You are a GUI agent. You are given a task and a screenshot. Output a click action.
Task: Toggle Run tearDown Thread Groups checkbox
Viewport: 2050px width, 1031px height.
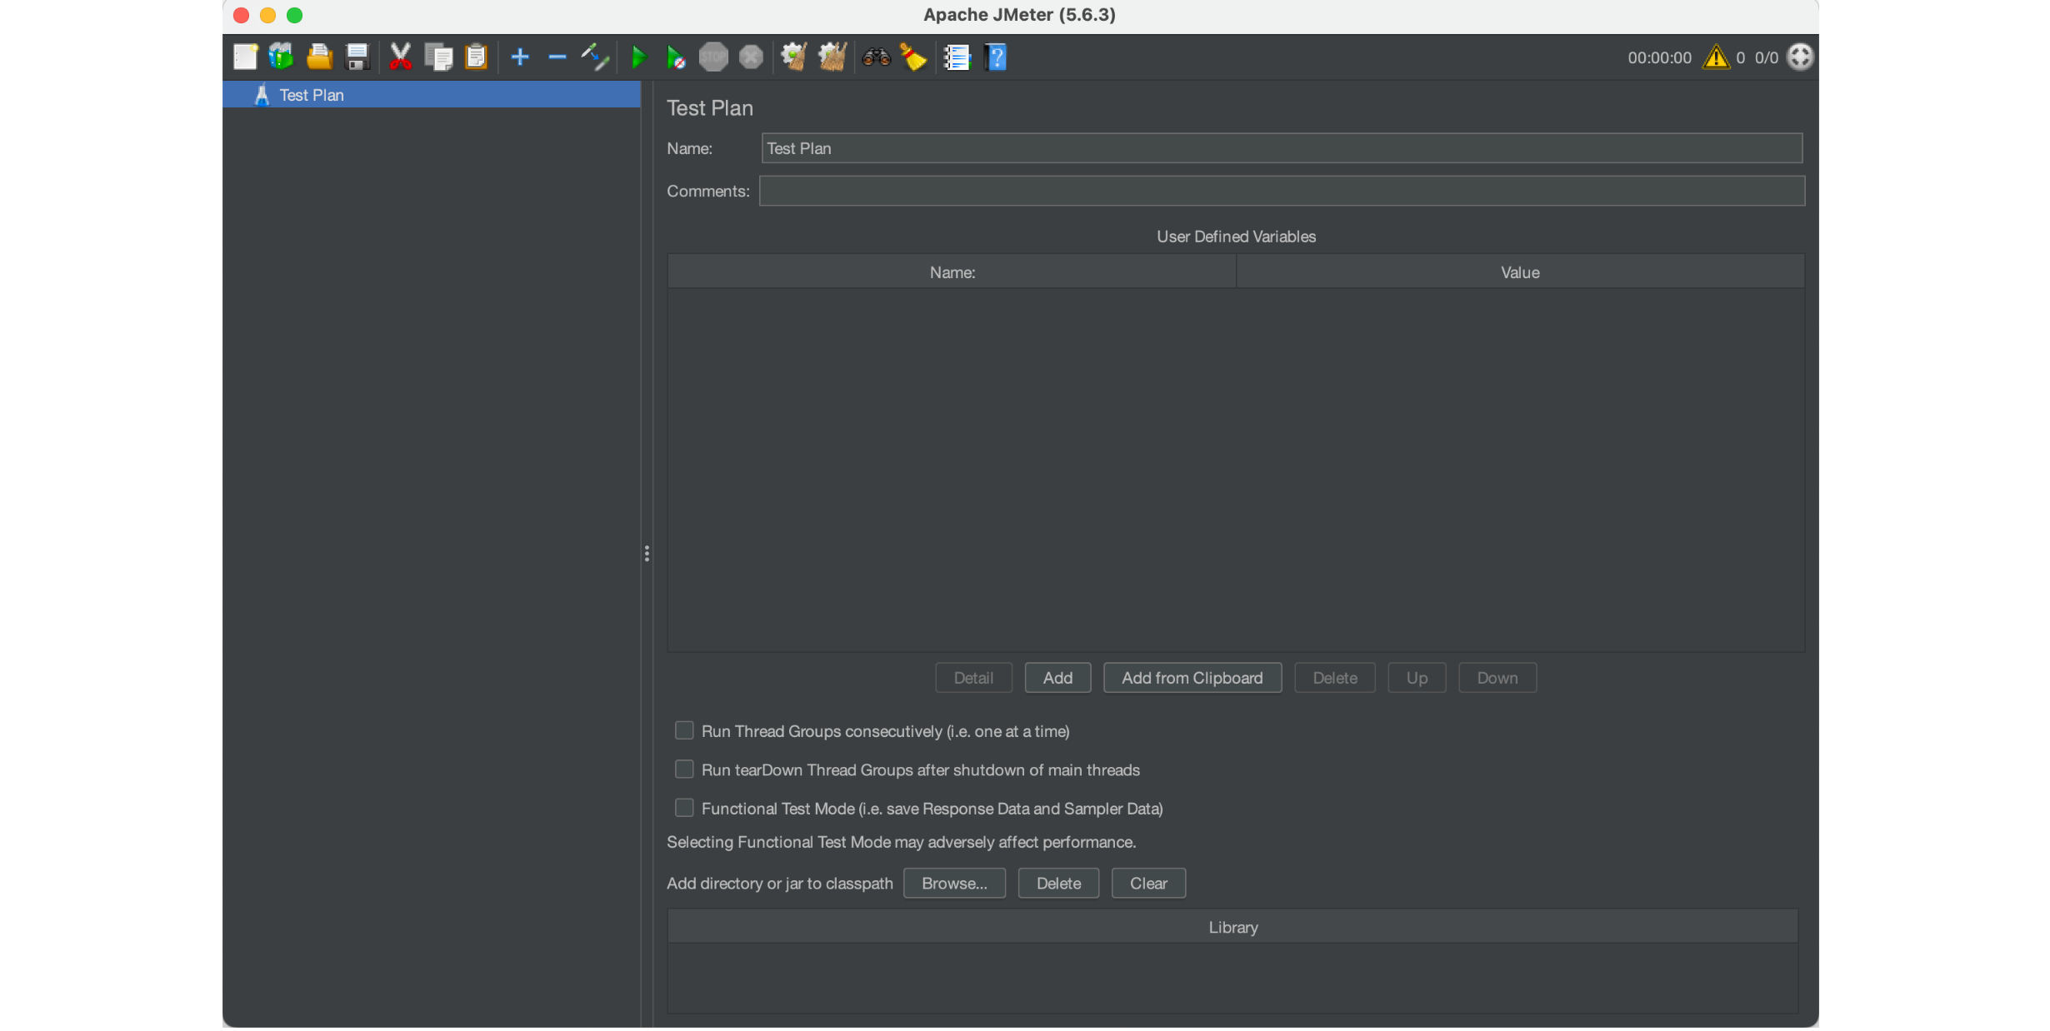[x=684, y=769]
